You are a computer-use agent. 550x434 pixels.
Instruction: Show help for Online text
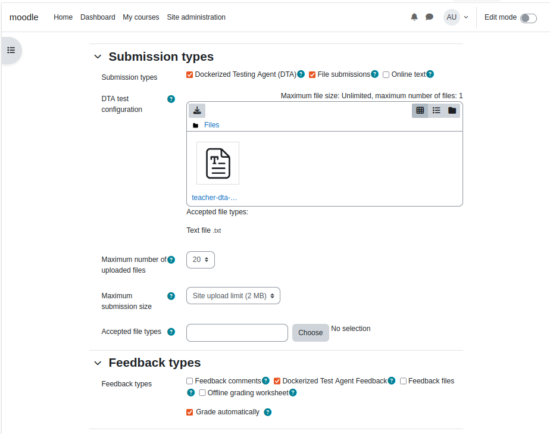(430, 74)
